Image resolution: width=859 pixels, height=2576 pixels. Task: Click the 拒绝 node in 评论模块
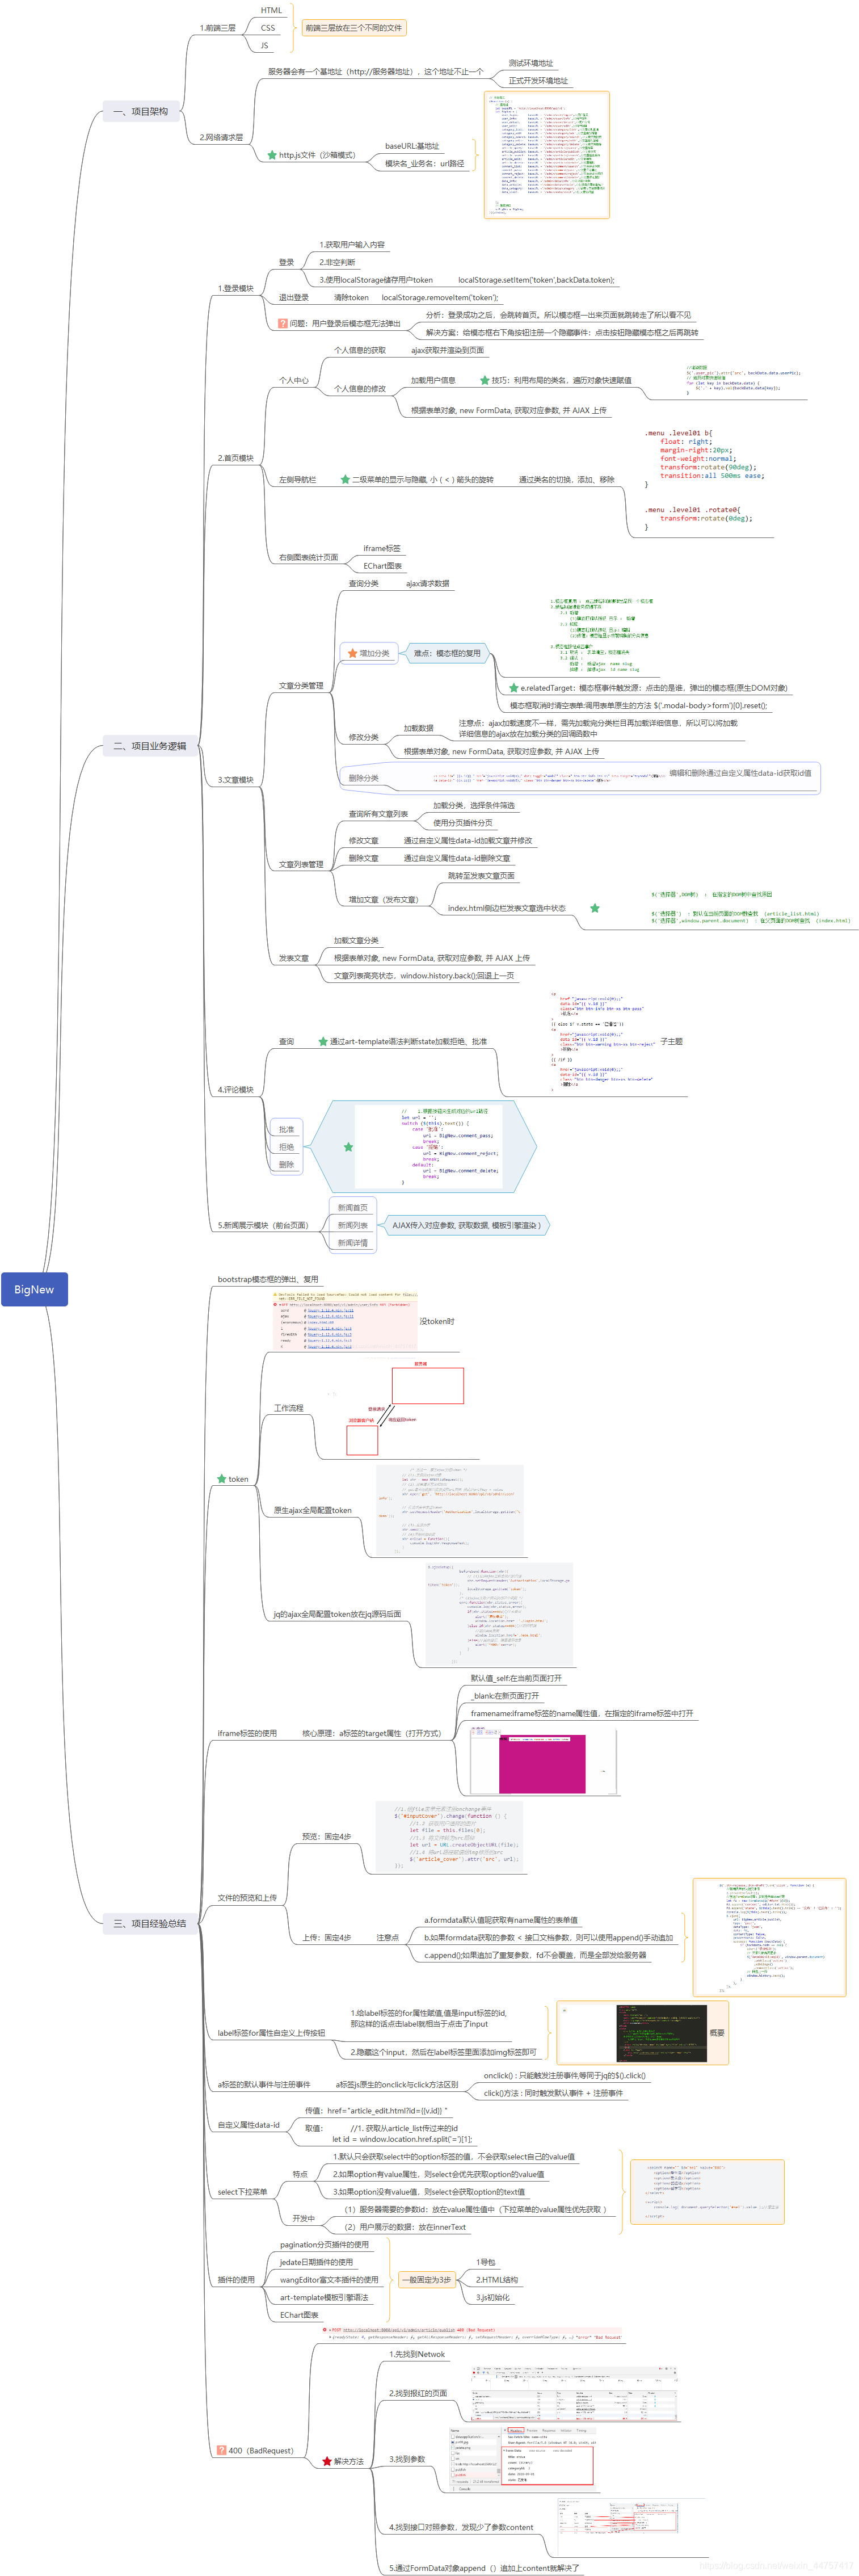coord(287,1147)
